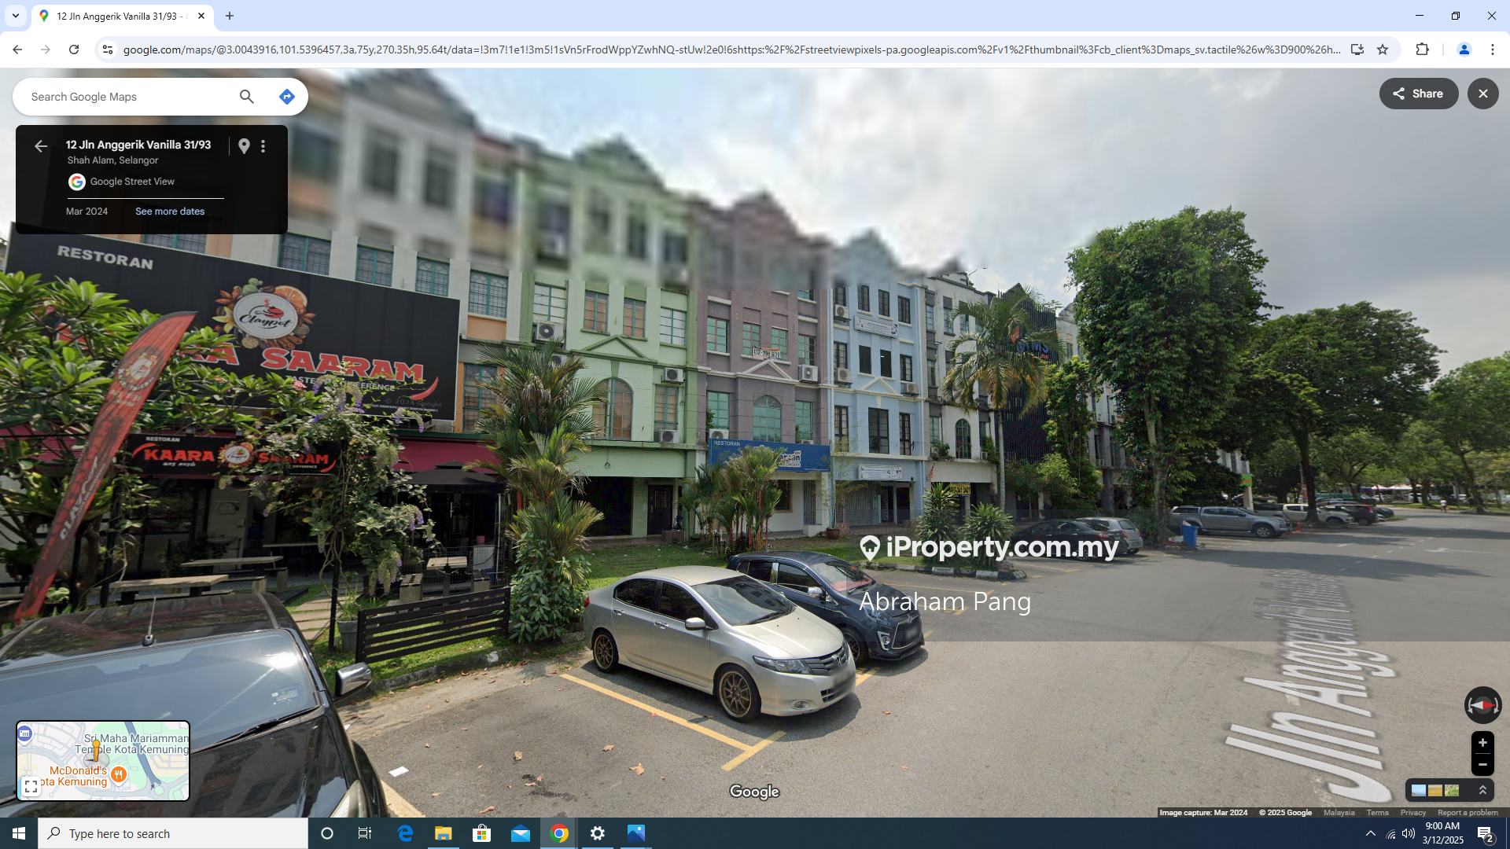Click the compass rotate control
The height and width of the screenshot is (849, 1510).
(x=1482, y=705)
